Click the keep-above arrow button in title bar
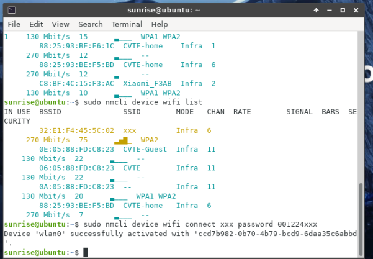 coord(316,10)
